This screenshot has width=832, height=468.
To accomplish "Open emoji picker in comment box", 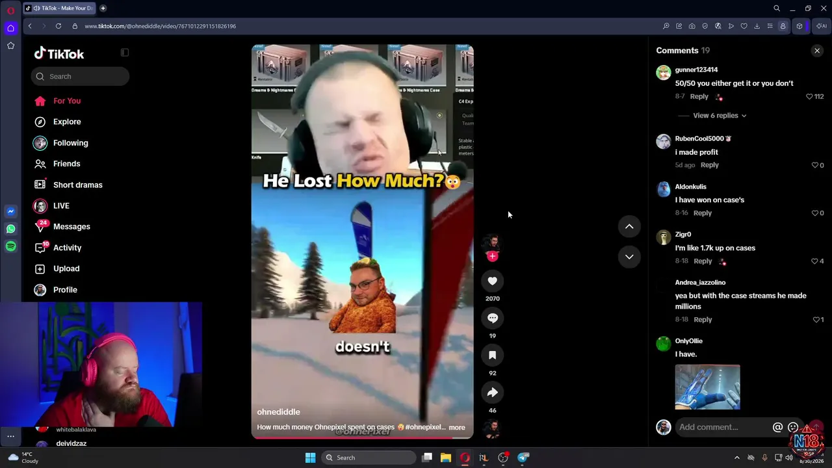I will tap(793, 427).
